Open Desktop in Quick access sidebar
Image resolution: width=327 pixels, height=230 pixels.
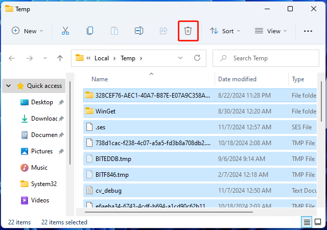tap(42, 102)
